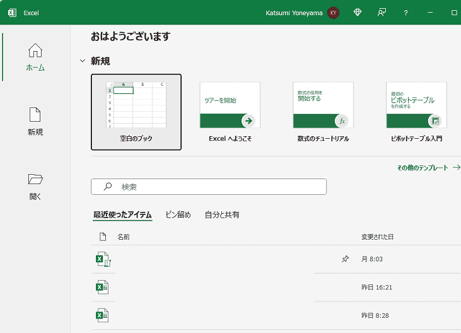Click the 昨日 16:21 modified time
This screenshot has height=333, width=461.
376,287
